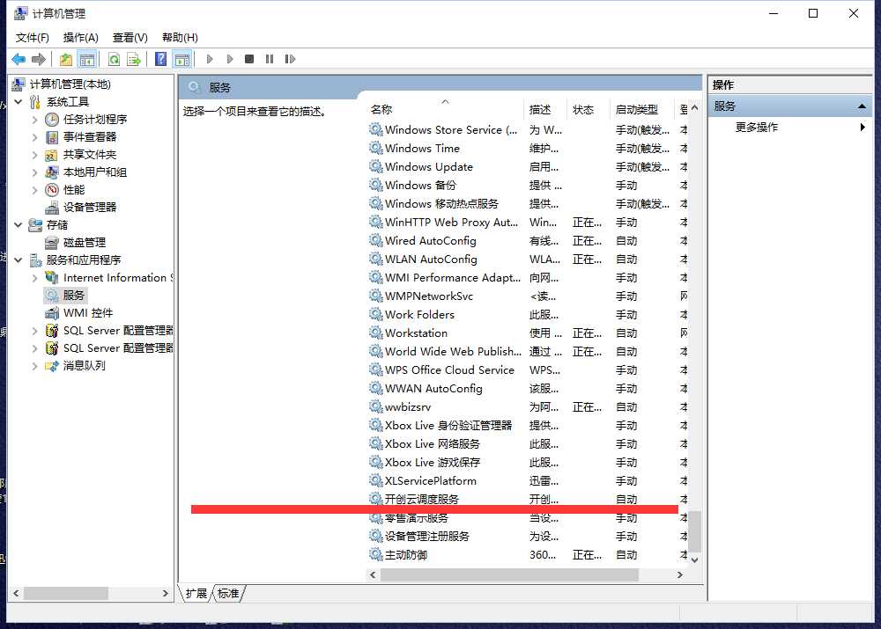Select 磁盘管理 in the tree
Image resolution: width=881 pixels, height=629 pixels.
(x=85, y=243)
